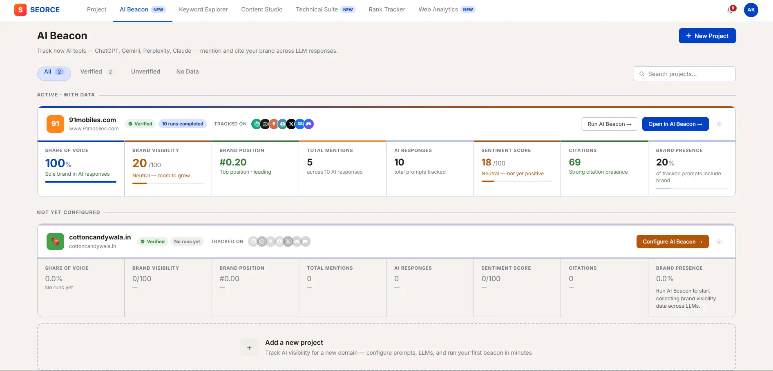Go to Rank Tracker

[387, 9]
